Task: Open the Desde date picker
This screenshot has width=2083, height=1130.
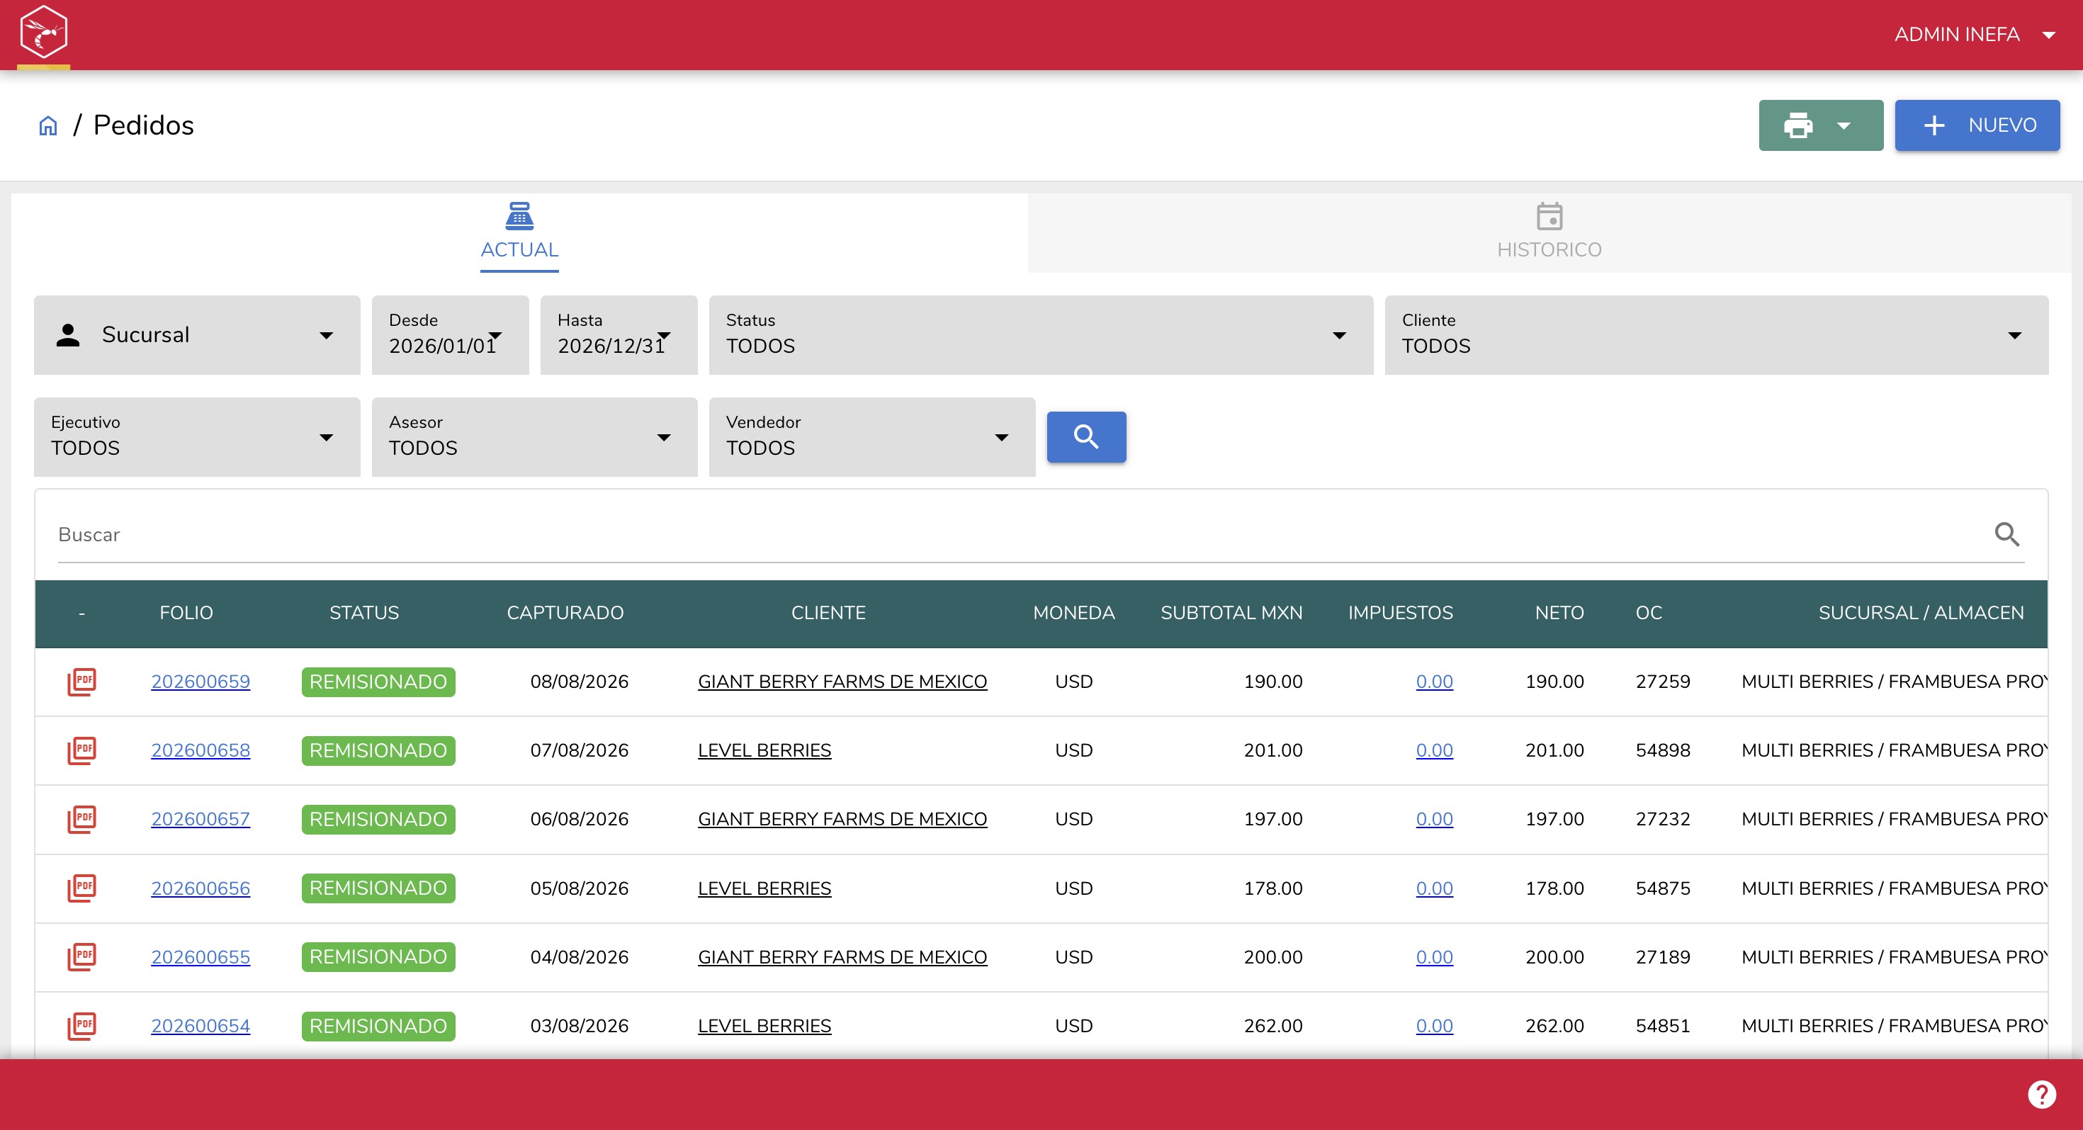Action: [451, 334]
